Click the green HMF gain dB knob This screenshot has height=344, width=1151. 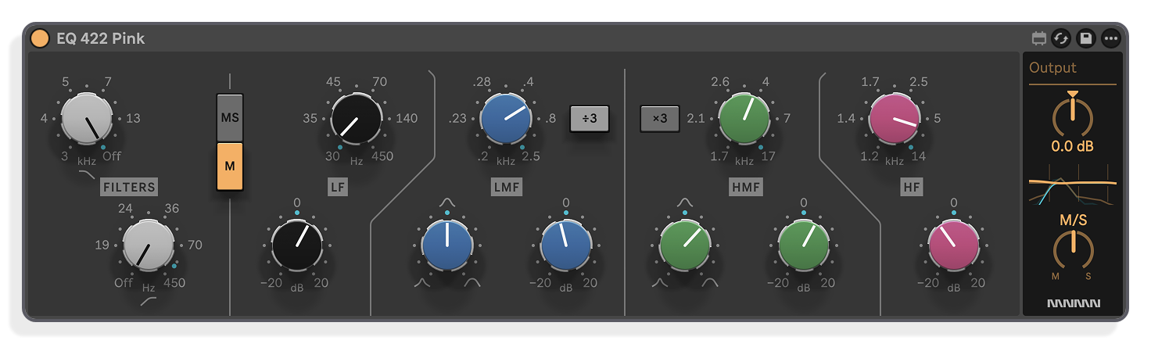[804, 245]
